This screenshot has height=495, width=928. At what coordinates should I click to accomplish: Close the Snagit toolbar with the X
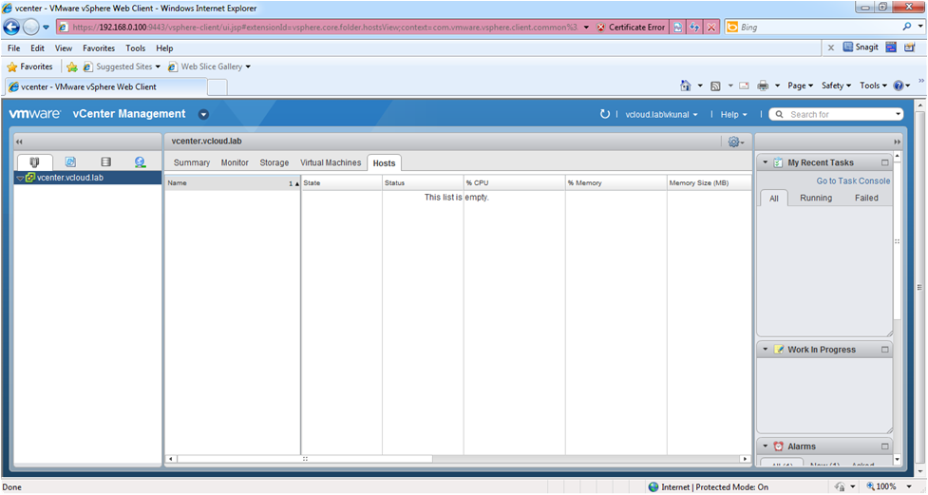(x=831, y=48)
